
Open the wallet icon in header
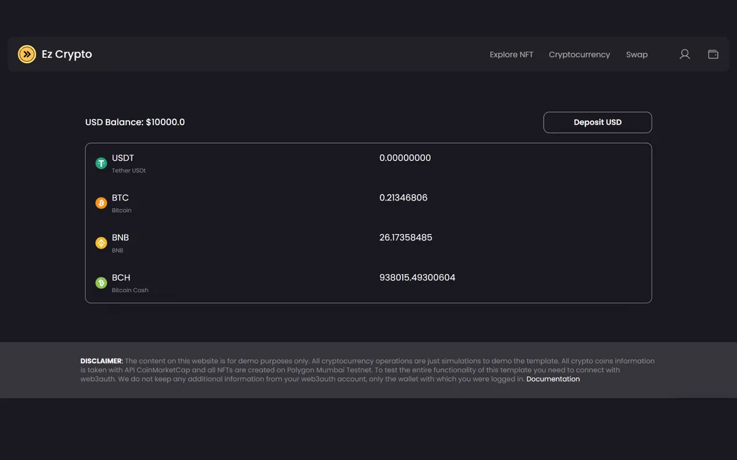(x=713, y=55)
